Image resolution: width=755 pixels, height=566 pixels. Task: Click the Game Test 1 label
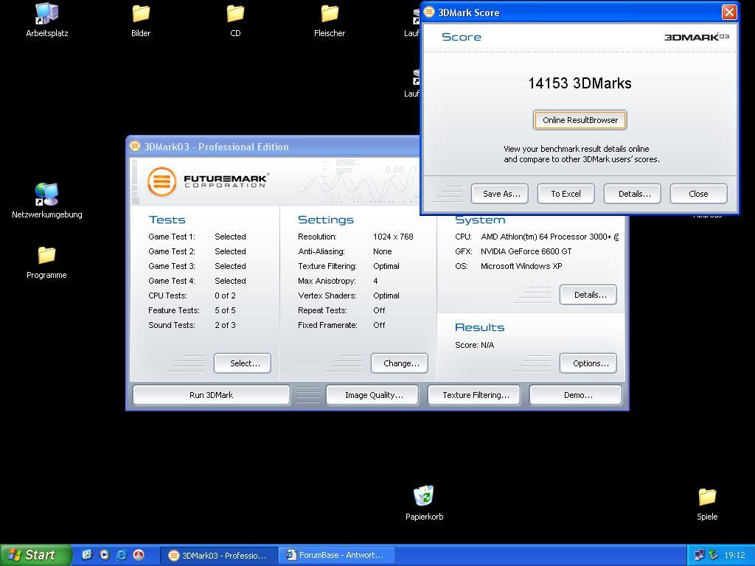[171, 237]
